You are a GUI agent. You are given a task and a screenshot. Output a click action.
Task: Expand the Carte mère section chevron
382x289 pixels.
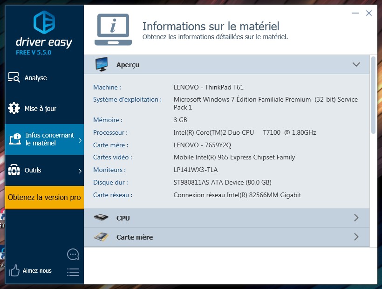tap(356, 237)
